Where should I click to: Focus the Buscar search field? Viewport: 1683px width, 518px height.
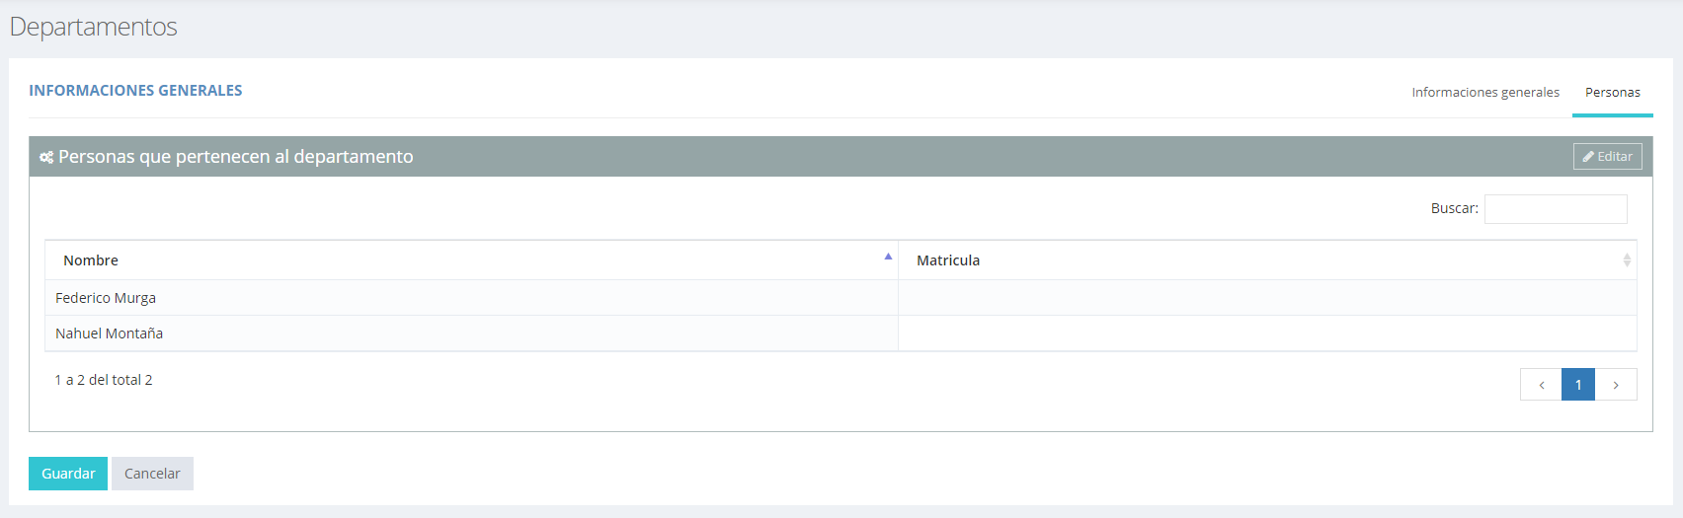click(x=1555, y=209)
